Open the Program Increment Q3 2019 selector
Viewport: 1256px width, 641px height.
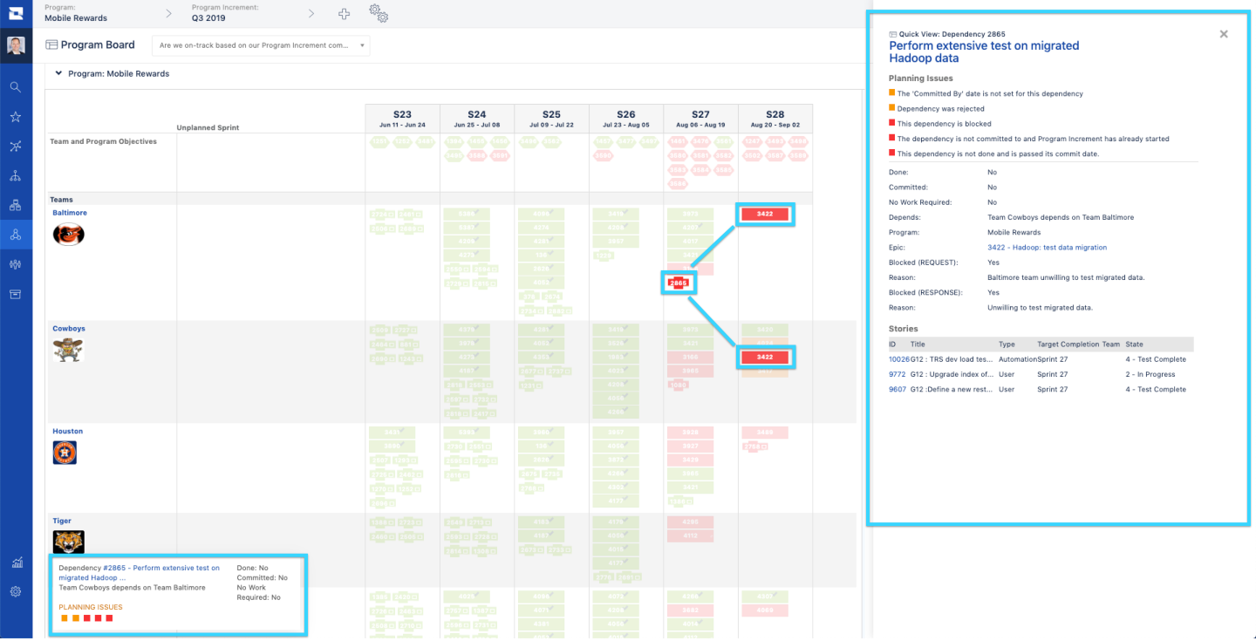225,13
